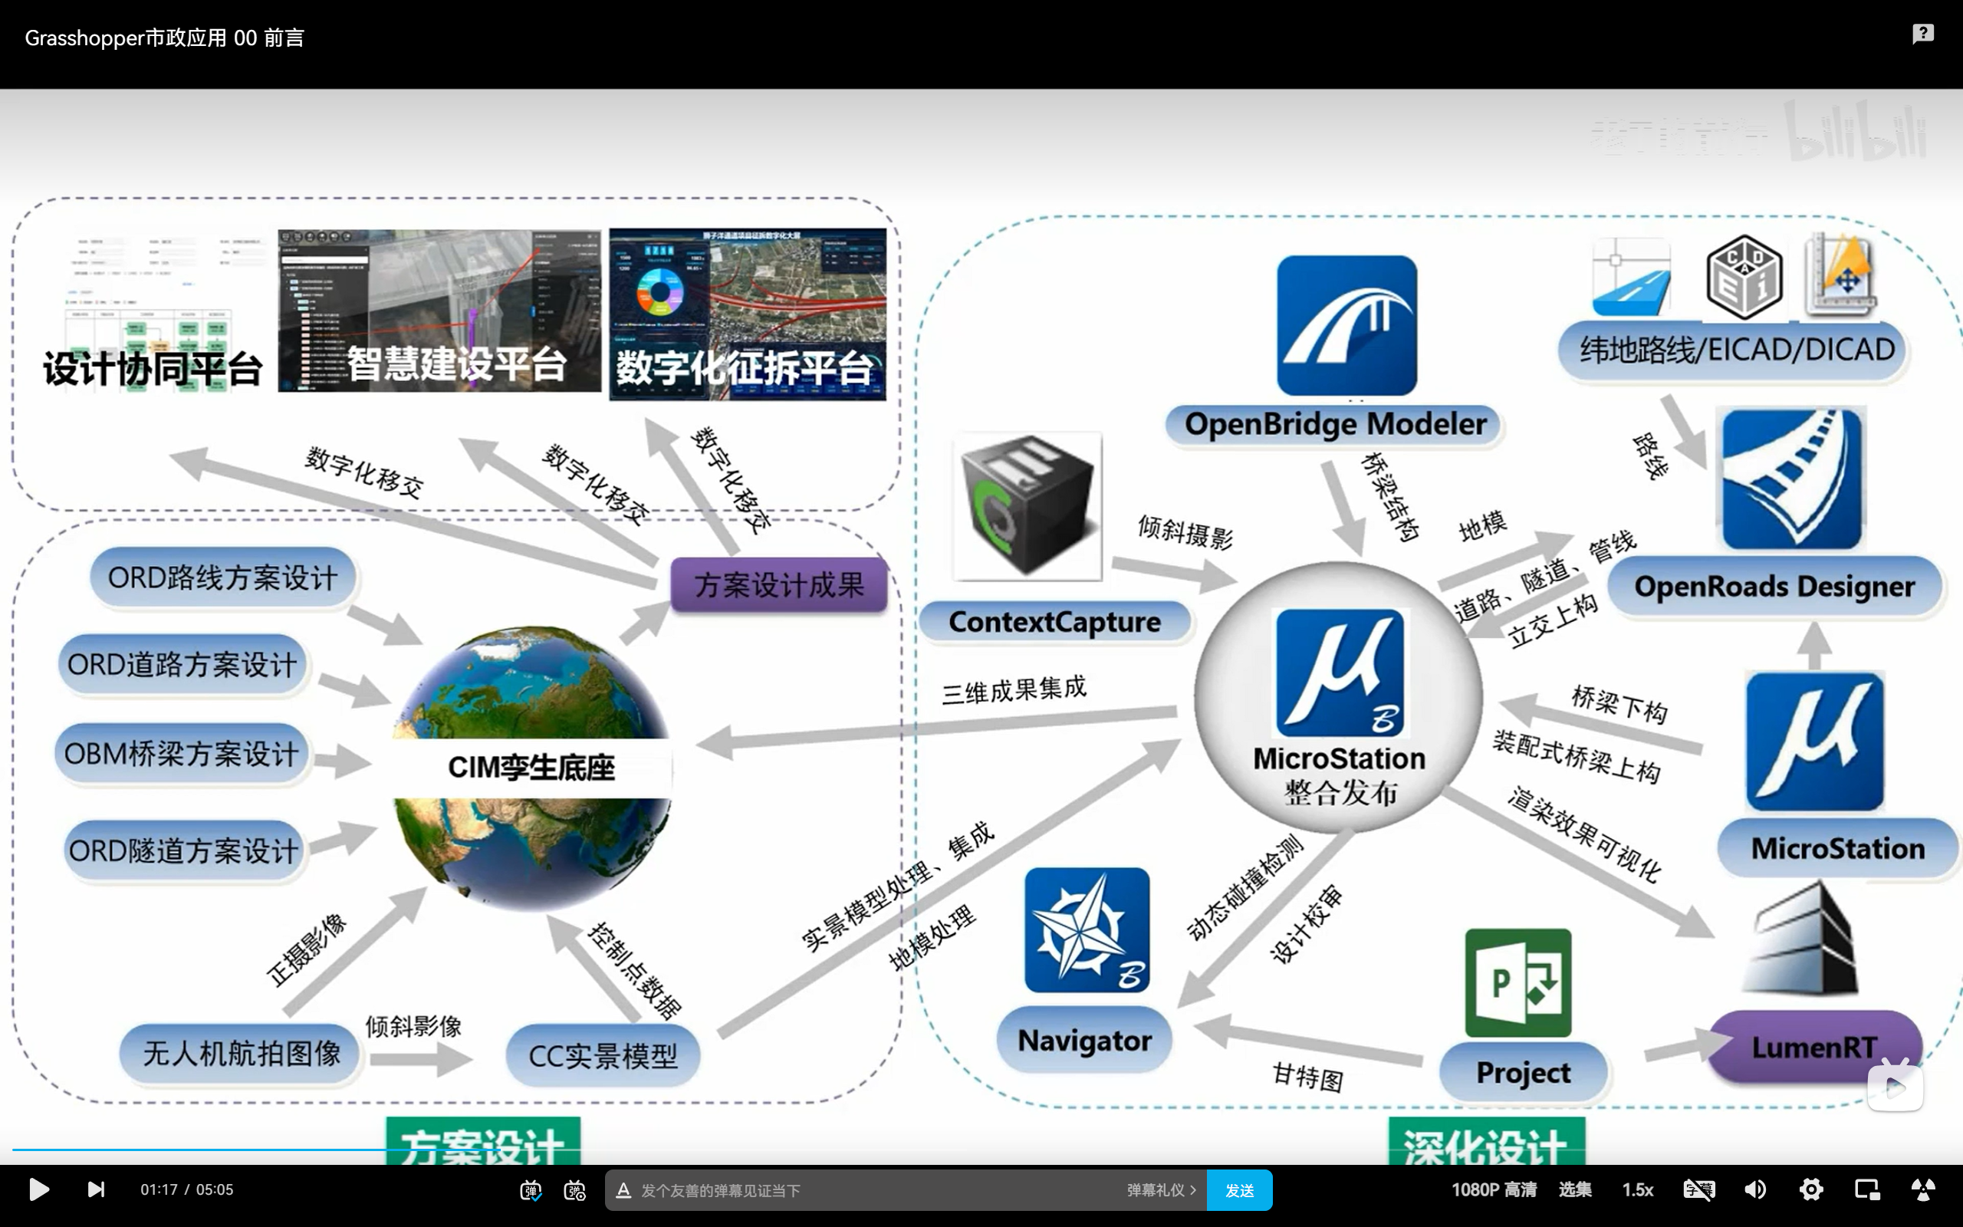Open the player settings gear

(1810, 1189)
